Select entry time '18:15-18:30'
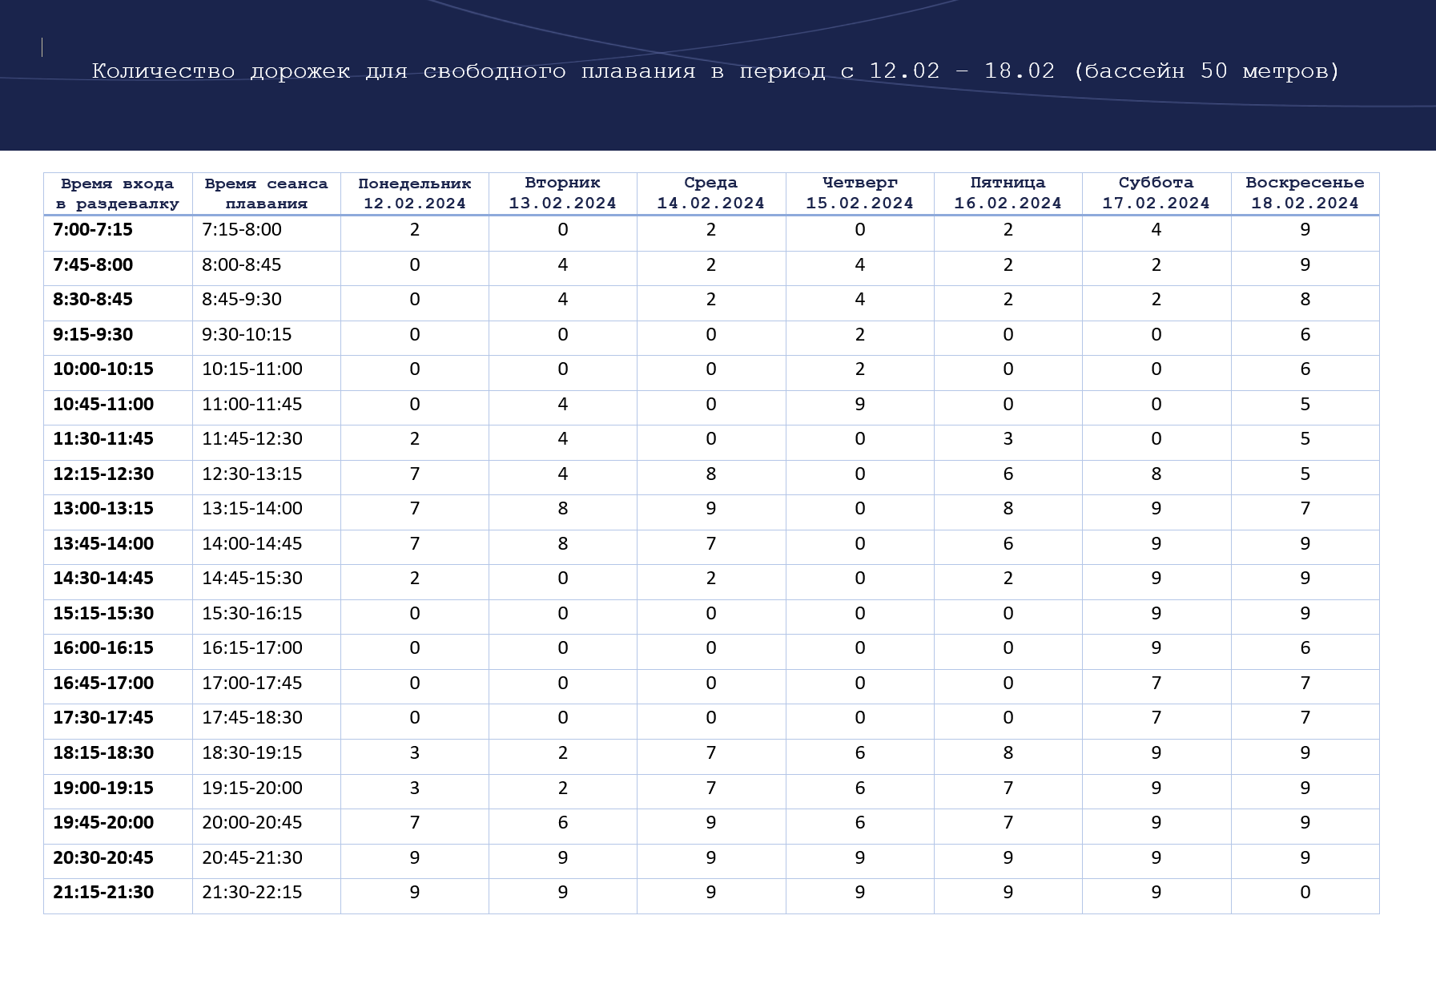The image size is (1436, 984). tap(103, 753)
